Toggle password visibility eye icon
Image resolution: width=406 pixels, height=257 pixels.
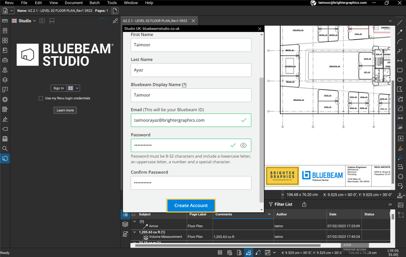[243, 145]
